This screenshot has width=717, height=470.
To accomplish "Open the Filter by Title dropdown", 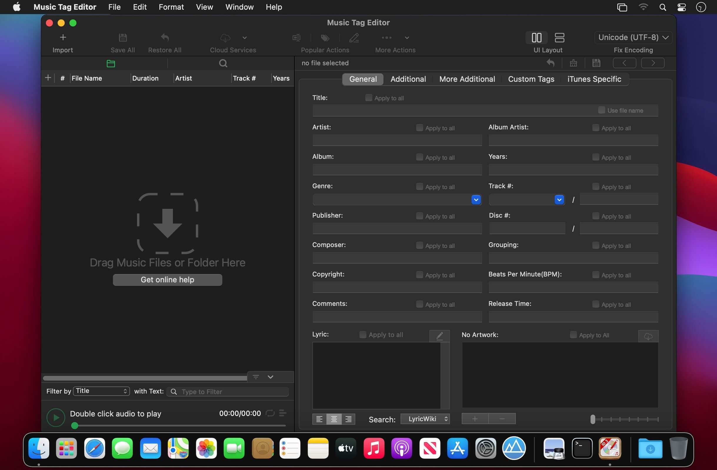I will point(101,391).
